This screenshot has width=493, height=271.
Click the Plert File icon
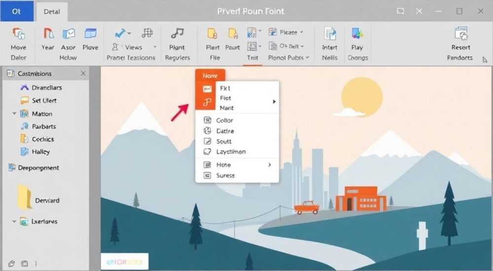212,34
